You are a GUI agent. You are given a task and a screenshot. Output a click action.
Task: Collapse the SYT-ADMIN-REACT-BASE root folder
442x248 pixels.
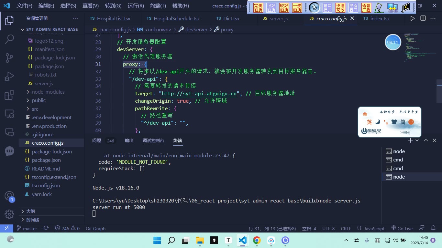(x=51, y=29)
